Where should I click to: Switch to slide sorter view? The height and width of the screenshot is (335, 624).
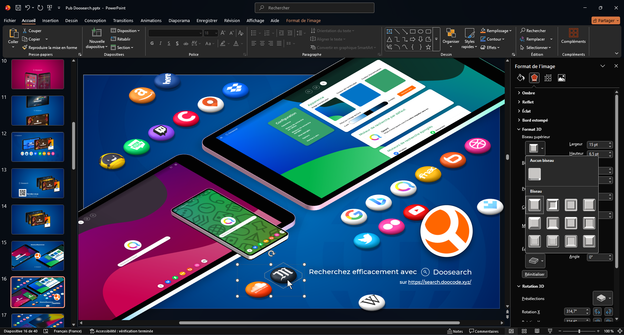click(524, 331)
